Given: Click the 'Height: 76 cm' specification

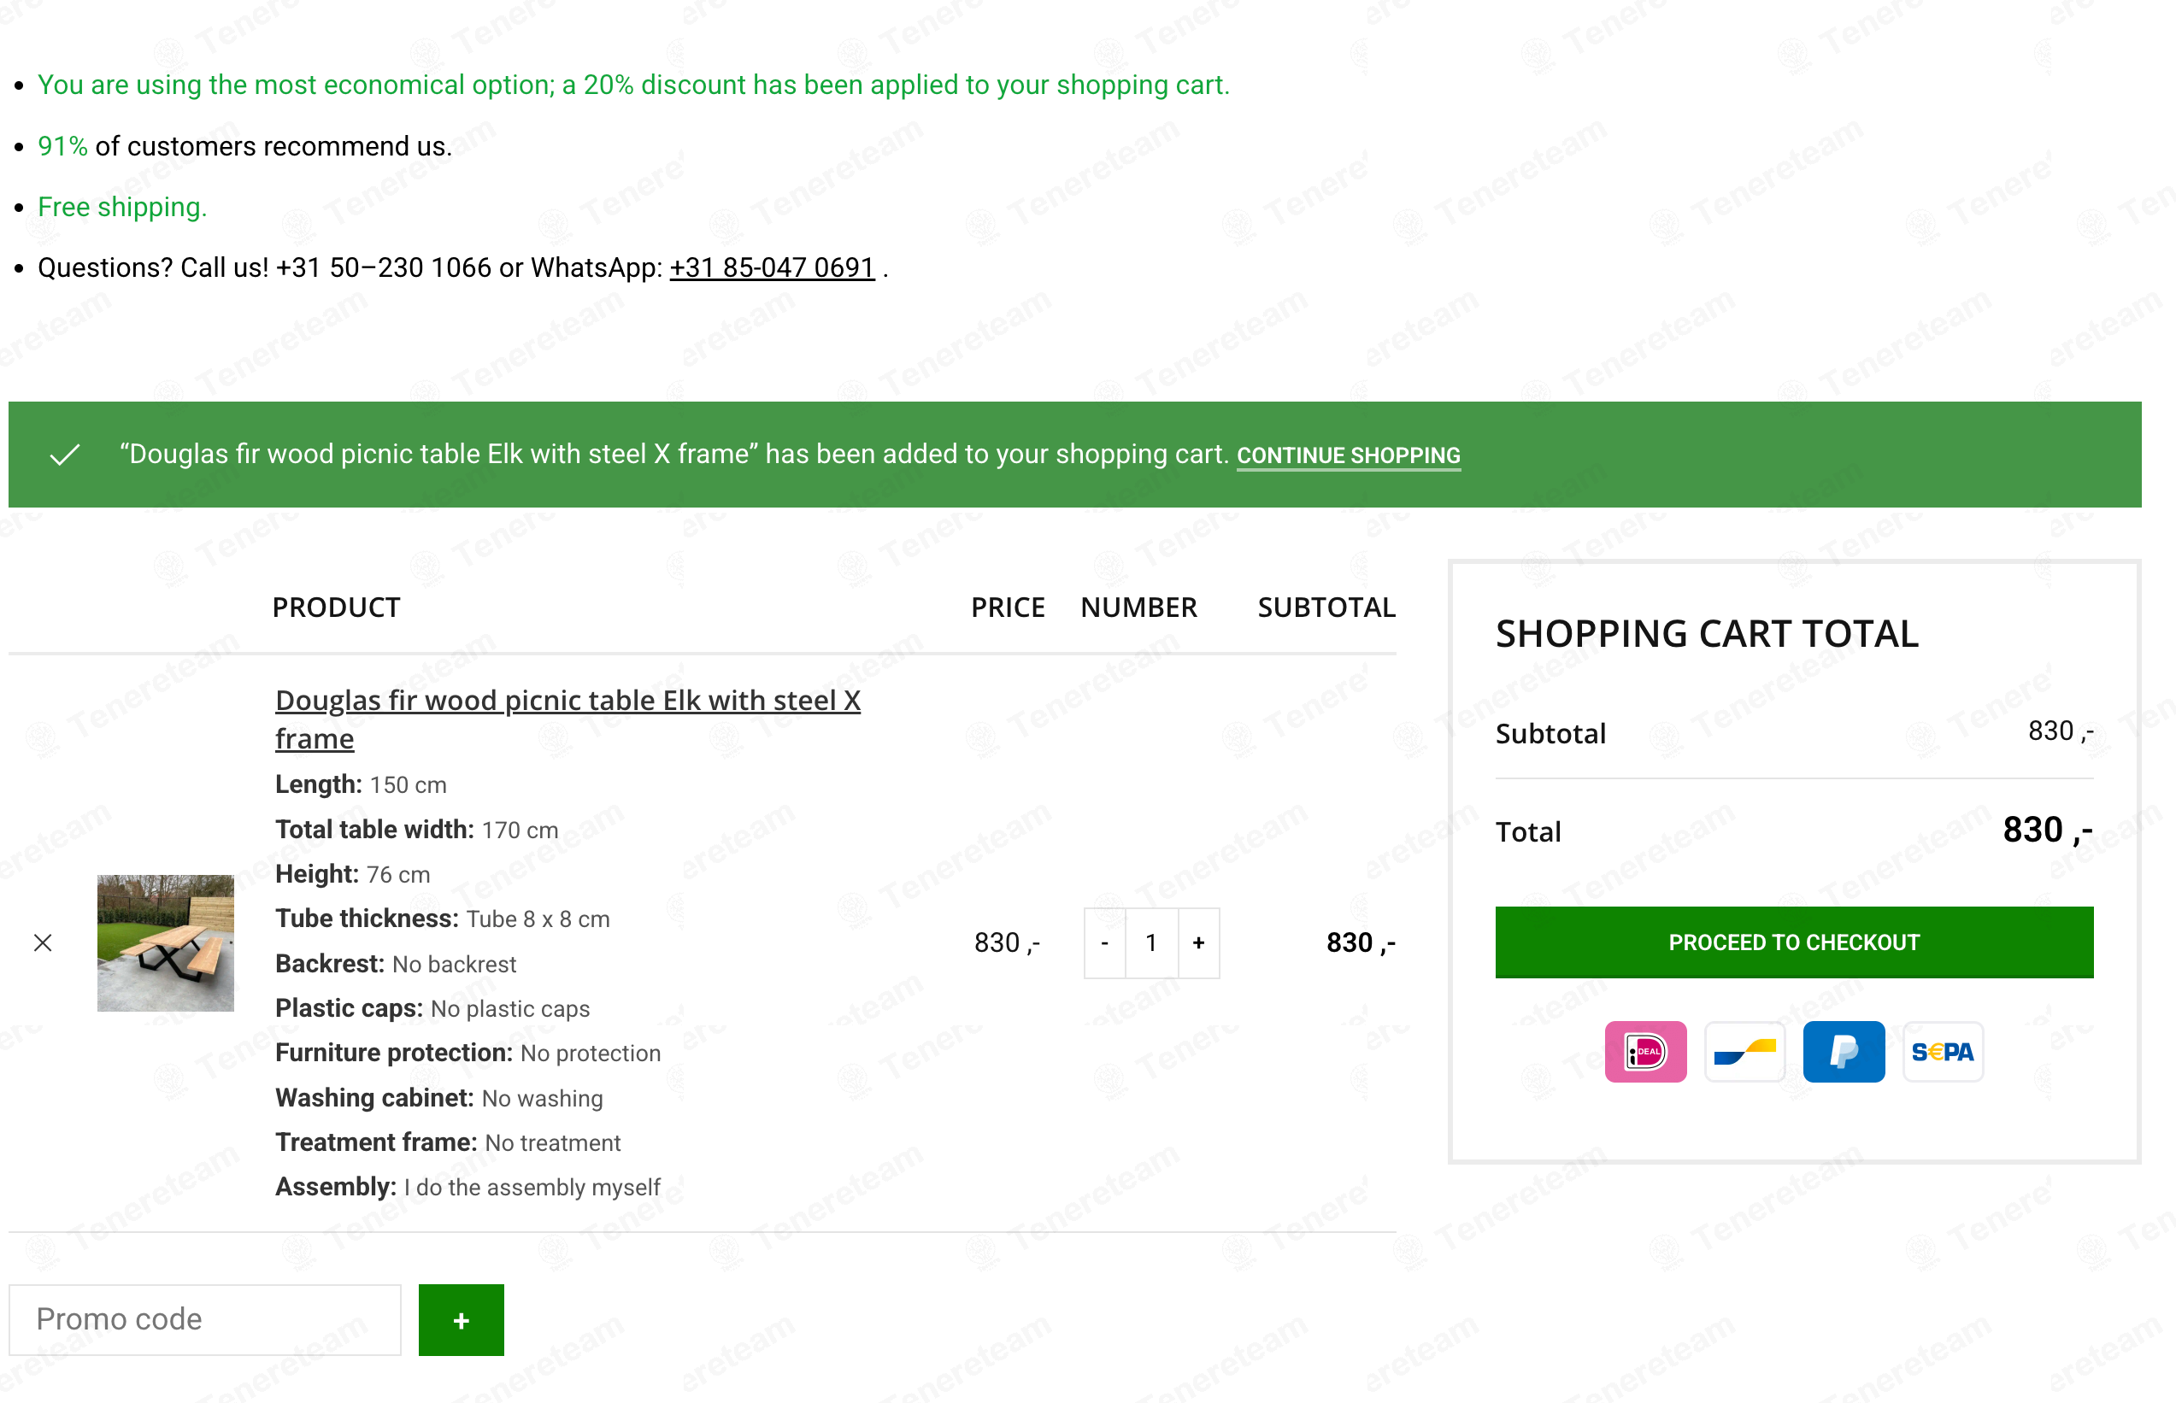Looking at the screenshot, I should pyautogui.click(x=353, y=874).
